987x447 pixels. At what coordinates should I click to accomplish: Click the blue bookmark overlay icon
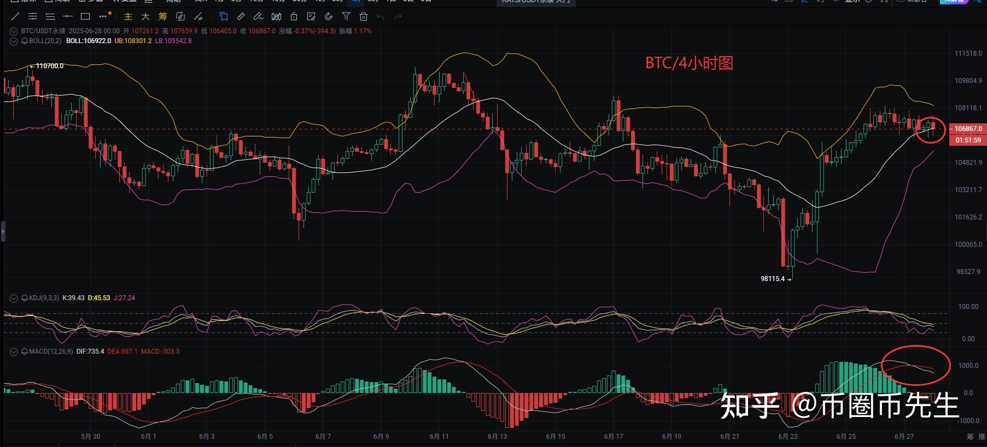[x=223, y=16]
